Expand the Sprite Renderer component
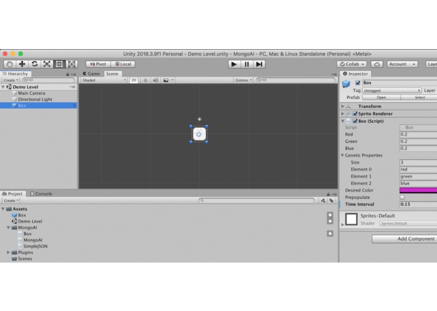Image resolution: width=437 pixels, height=311 pixels. pyautogui.click(x=343, y=113)
